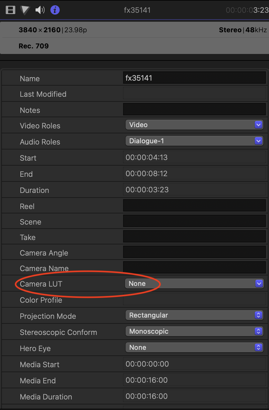269x410 pixels.
Task: Open the Stereoscopic Conform dropdown
Action: [x=194, y=331]
